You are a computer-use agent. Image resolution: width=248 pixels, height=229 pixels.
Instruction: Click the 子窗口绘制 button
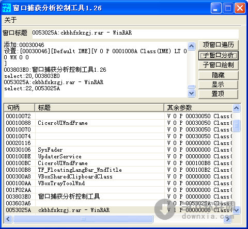pyautogui.click(x=218, y=65)
